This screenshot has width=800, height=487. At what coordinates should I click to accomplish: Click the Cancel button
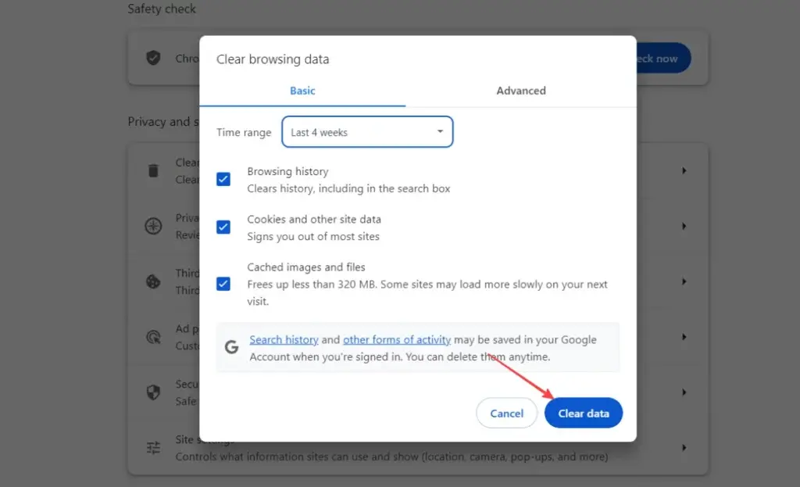(x=506, y=414)
